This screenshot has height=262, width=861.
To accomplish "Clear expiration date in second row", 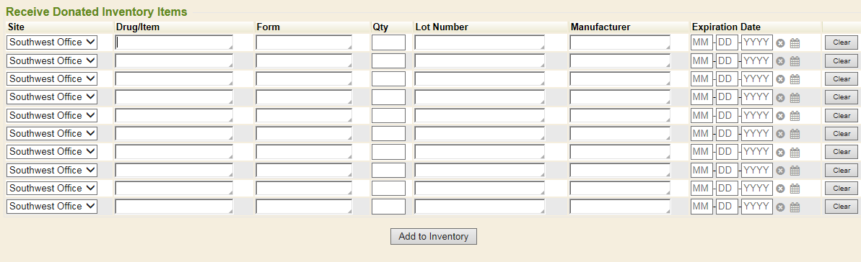I will point(780,61).
